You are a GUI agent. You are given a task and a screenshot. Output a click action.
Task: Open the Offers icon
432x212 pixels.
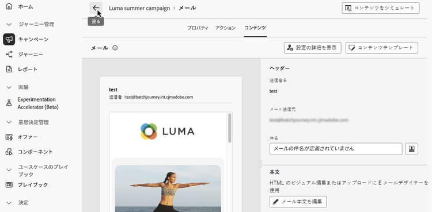coord(9,137)
